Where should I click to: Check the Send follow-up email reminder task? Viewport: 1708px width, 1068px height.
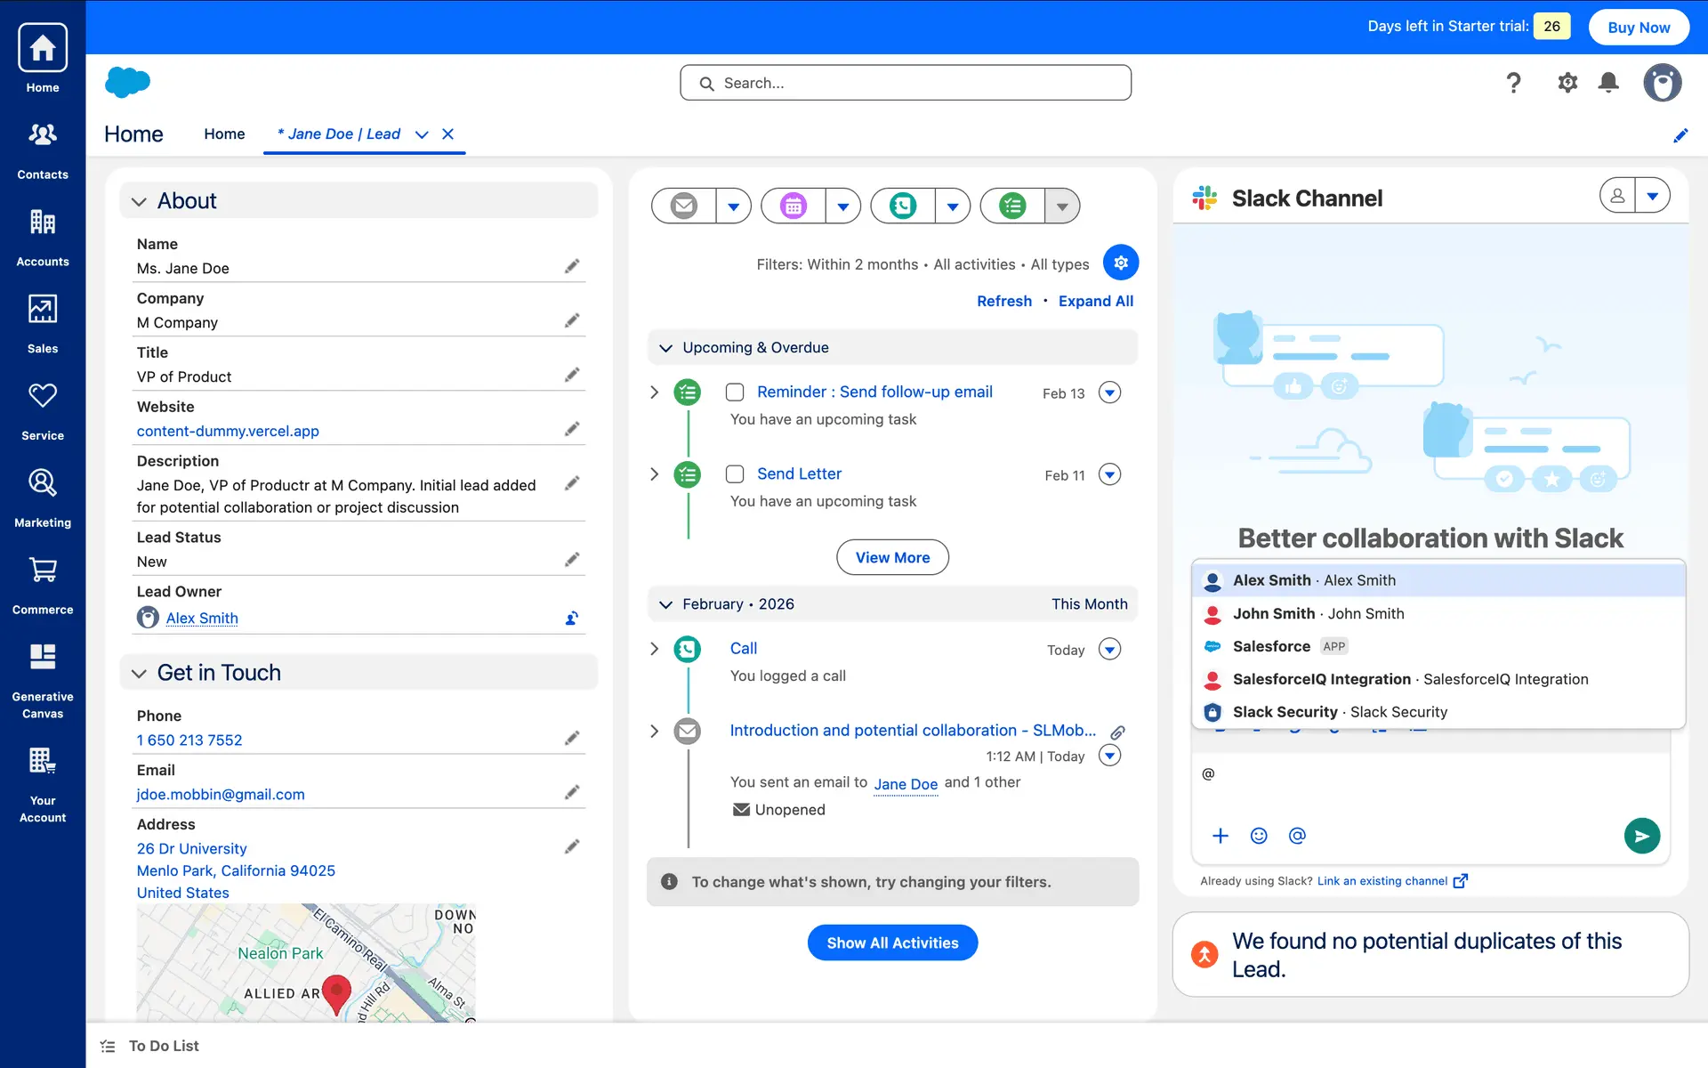(x=735, y=392)
